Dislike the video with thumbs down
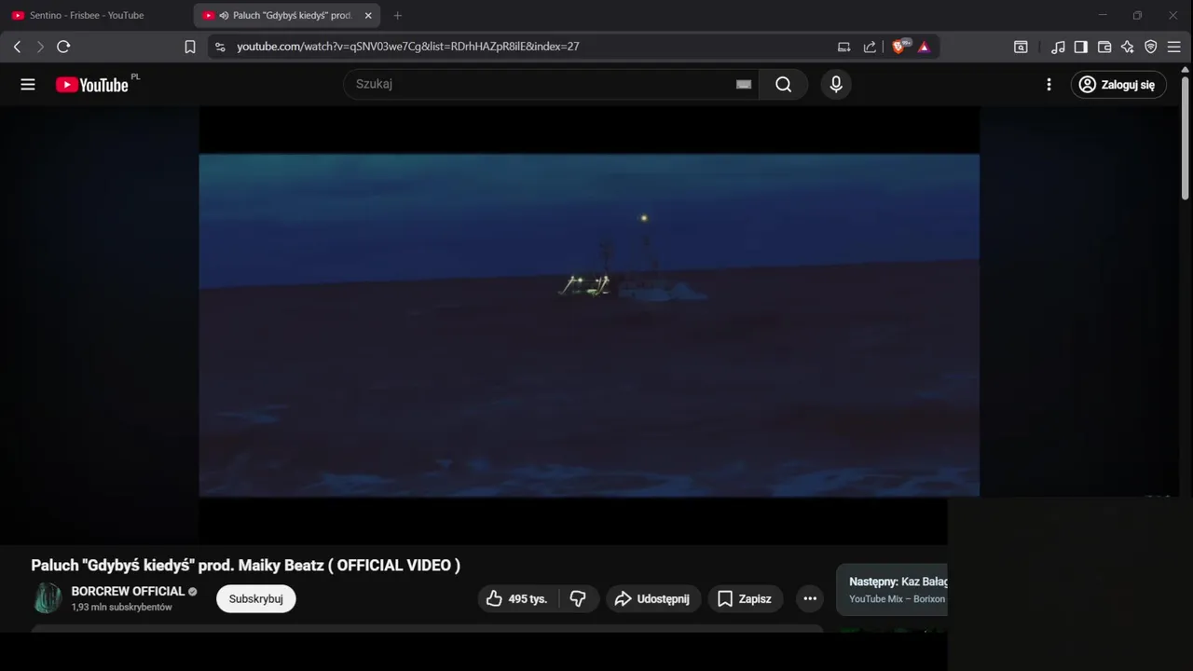This screenshot has width=1193, height=671. click(x=578, y=599)
